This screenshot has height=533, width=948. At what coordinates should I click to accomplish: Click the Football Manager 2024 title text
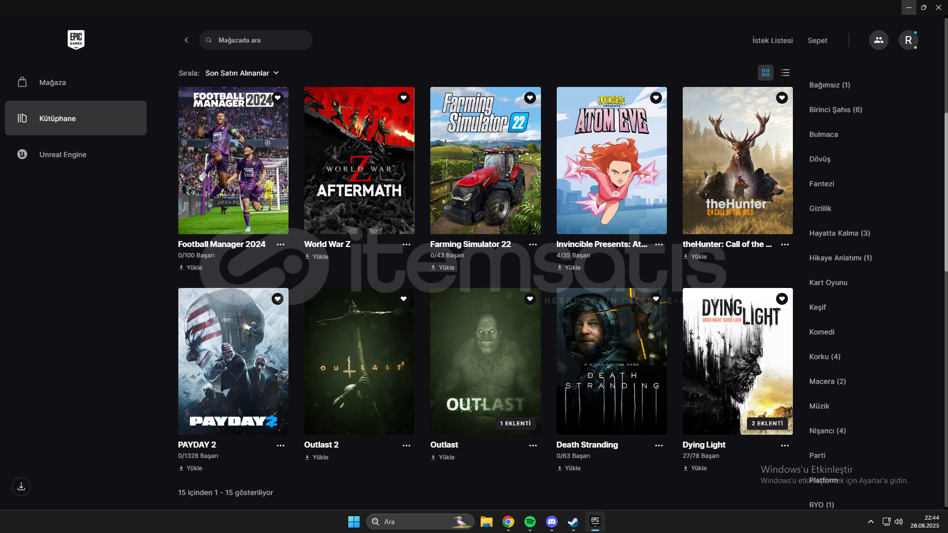[x=221, y=244]
